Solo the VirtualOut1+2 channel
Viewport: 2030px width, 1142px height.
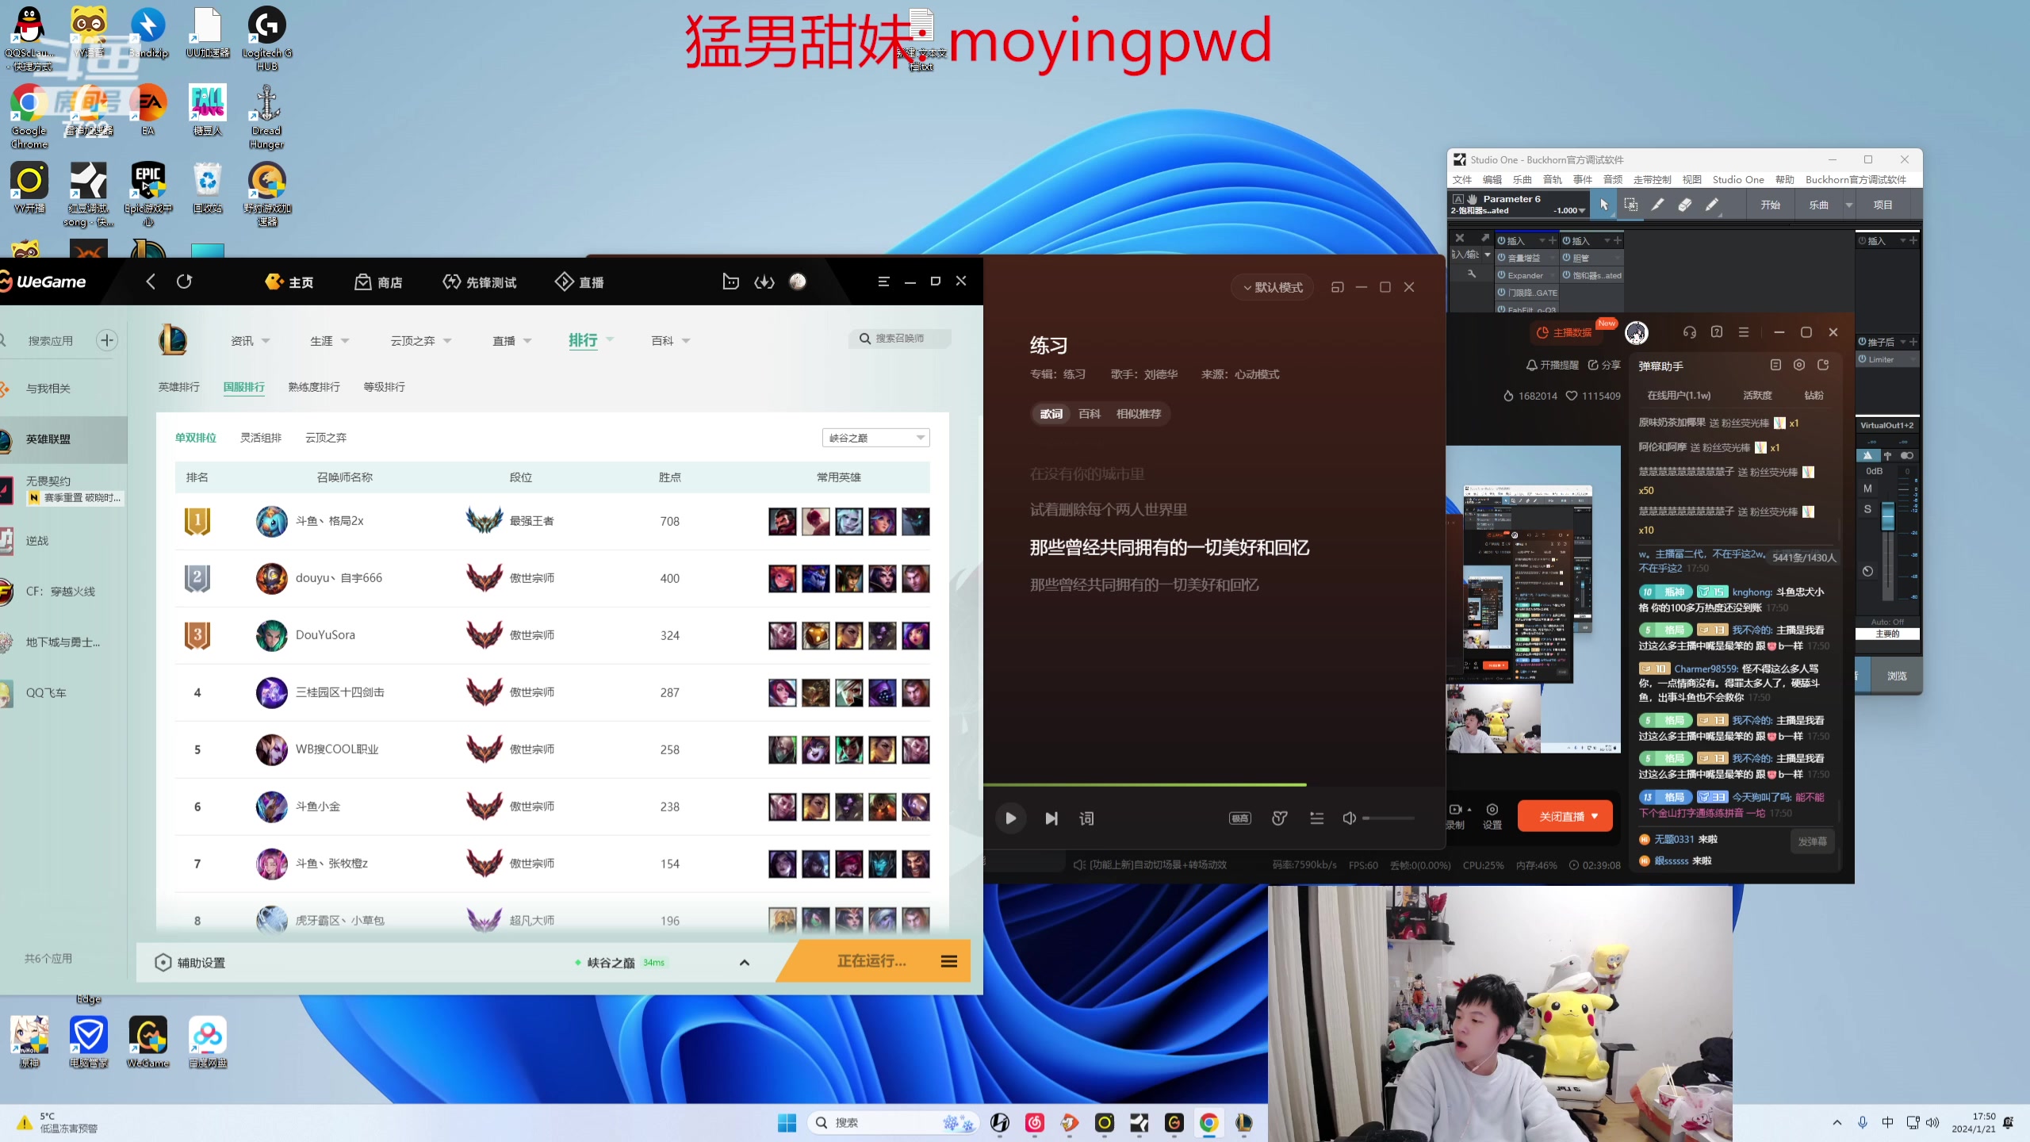pos(1867,509)
